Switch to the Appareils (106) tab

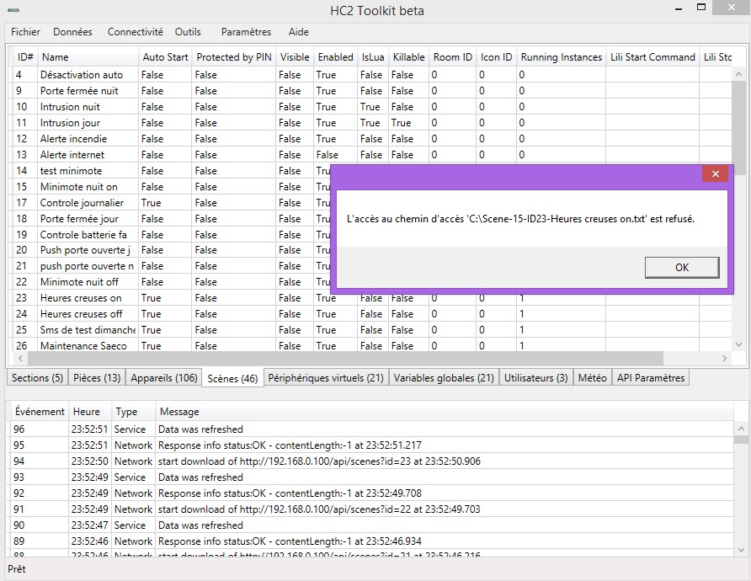click(x=164, y=378)
